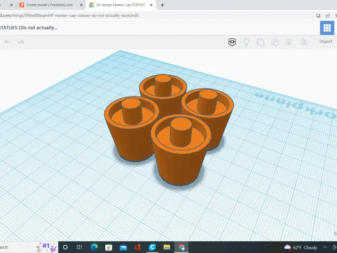Redo with the forward arrow icon
Screen dimensions: 337x253
[x=21, y=42]
